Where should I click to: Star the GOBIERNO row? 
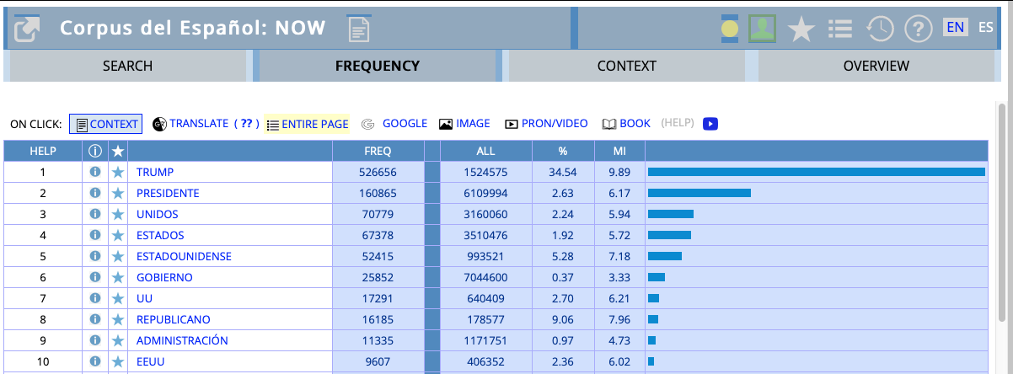pyautogui.click(x=118, y=277)
